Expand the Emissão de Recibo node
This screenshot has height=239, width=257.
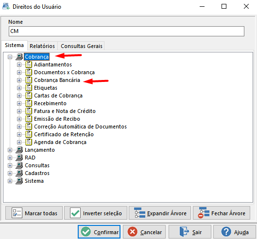(19, 119)
